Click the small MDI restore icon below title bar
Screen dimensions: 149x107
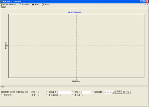coord(145,4)
